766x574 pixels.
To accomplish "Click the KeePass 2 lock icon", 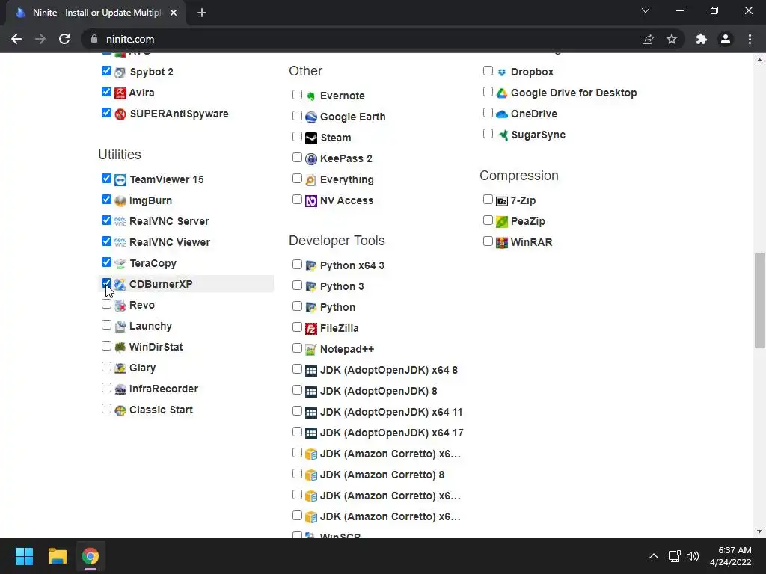I will (x=311, y=159).
